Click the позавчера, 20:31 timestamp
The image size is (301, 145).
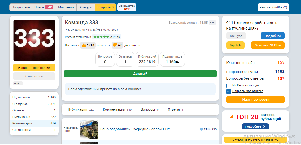click(71, 129)
